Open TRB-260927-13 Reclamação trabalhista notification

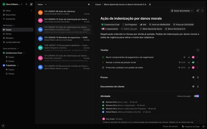tap(64, 48)
